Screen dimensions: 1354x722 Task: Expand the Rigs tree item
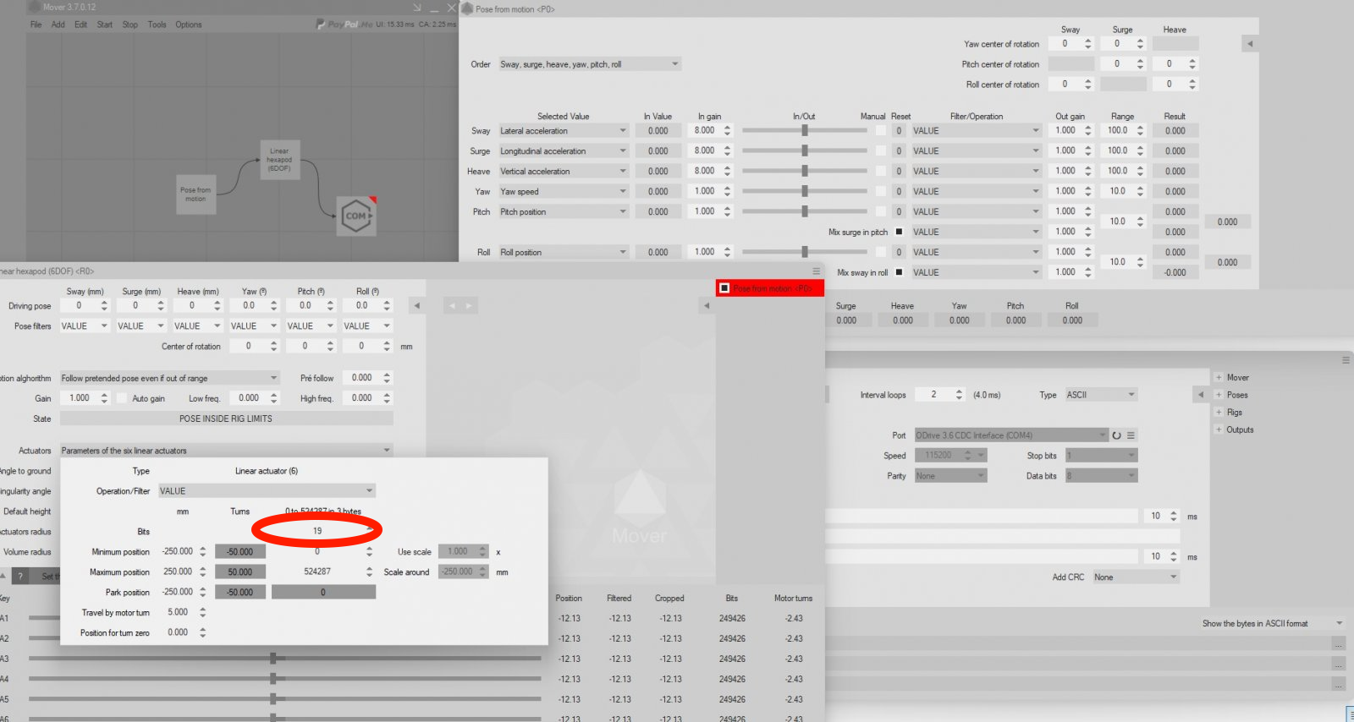(x=1219, y=413)
